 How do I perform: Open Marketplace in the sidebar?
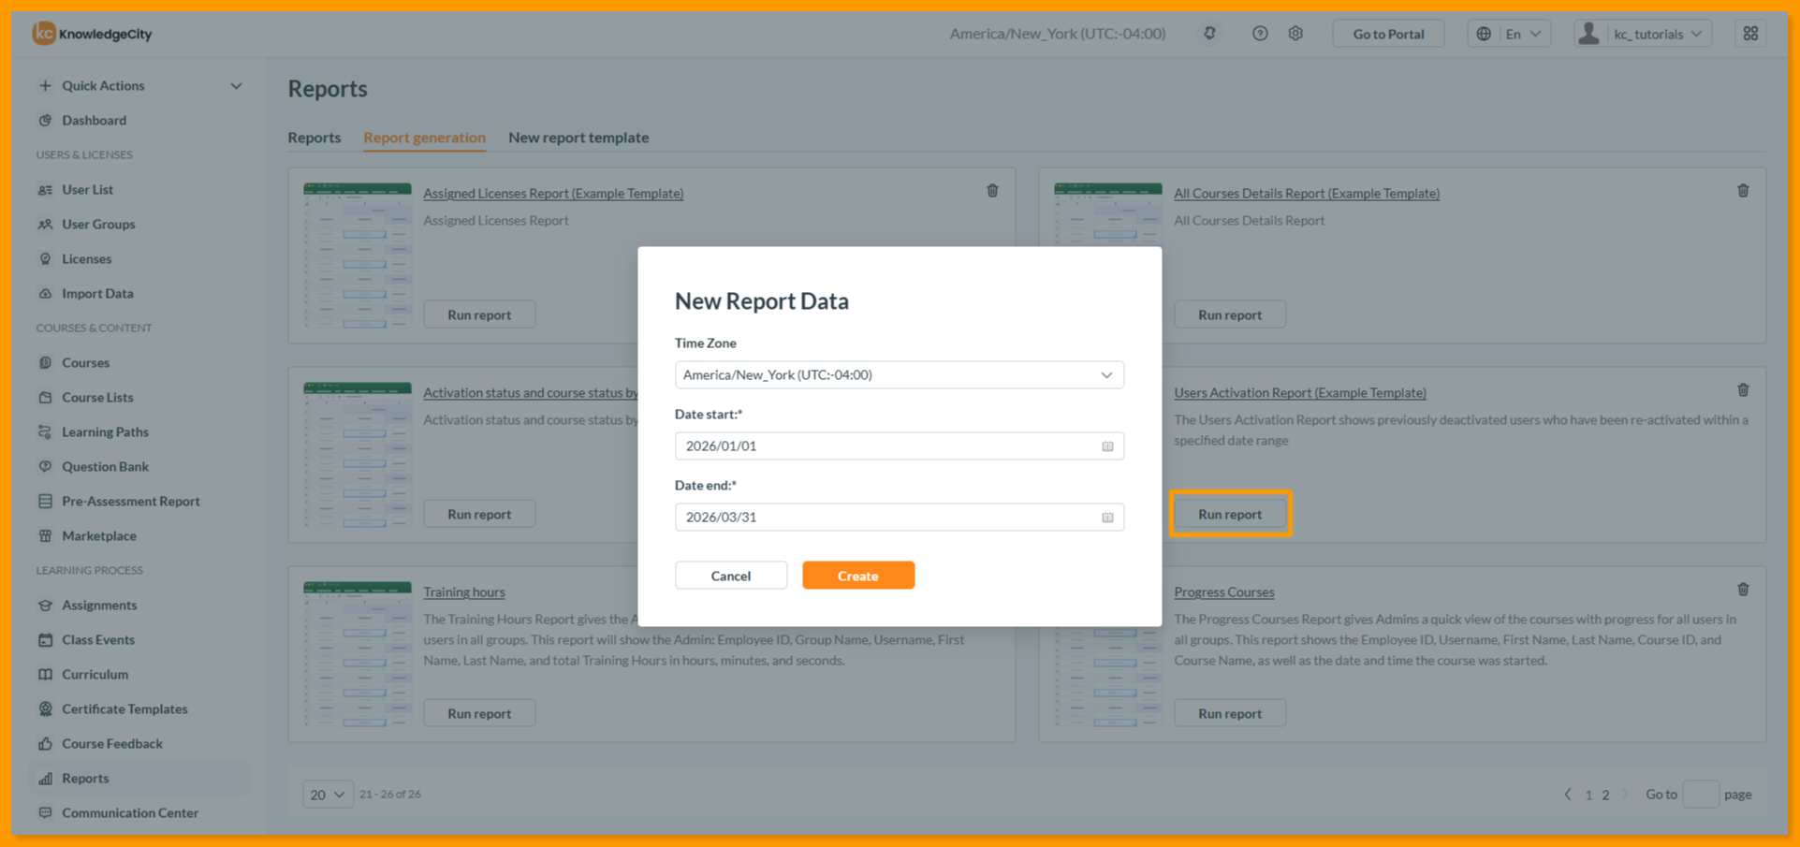pos(99,535)
